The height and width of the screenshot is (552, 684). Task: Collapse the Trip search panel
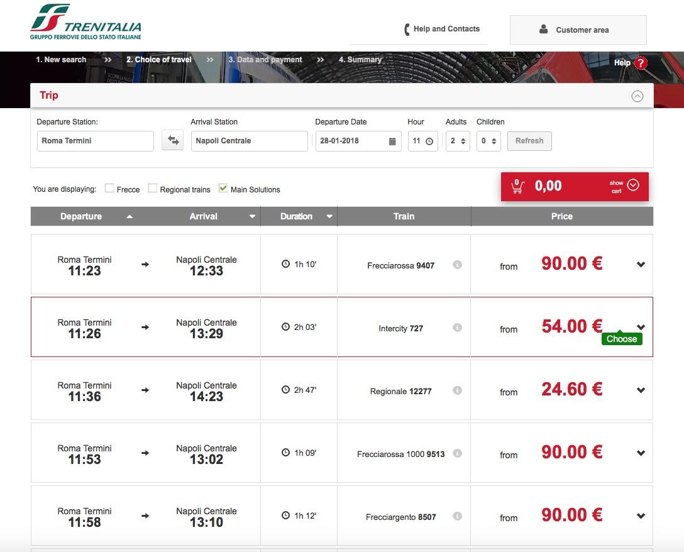tap(637, 96)
